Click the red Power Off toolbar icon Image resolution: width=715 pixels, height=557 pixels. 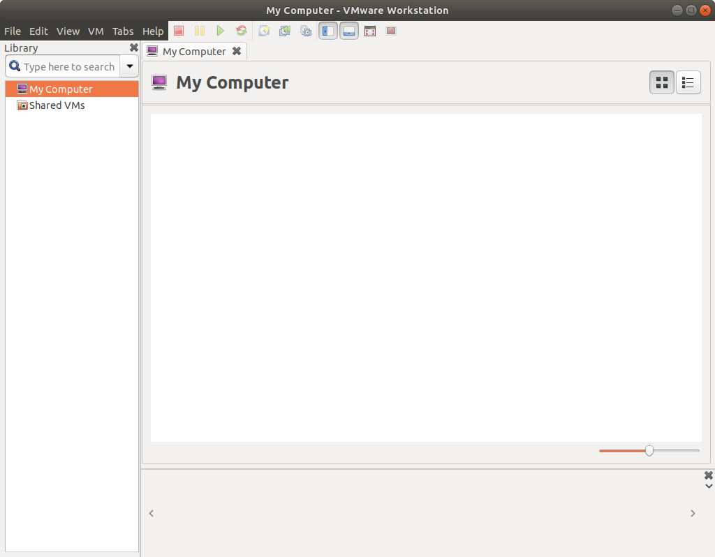pos(179,31)
